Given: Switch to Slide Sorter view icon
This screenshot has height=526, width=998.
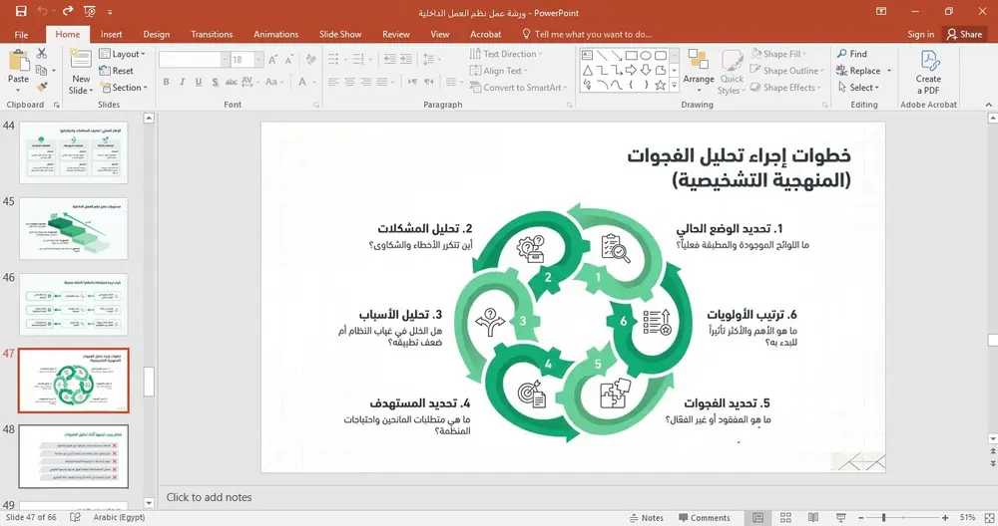Looking at the screenshot, I should click(785, 518).
